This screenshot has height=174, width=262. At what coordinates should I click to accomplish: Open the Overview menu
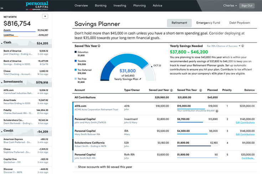81,5
